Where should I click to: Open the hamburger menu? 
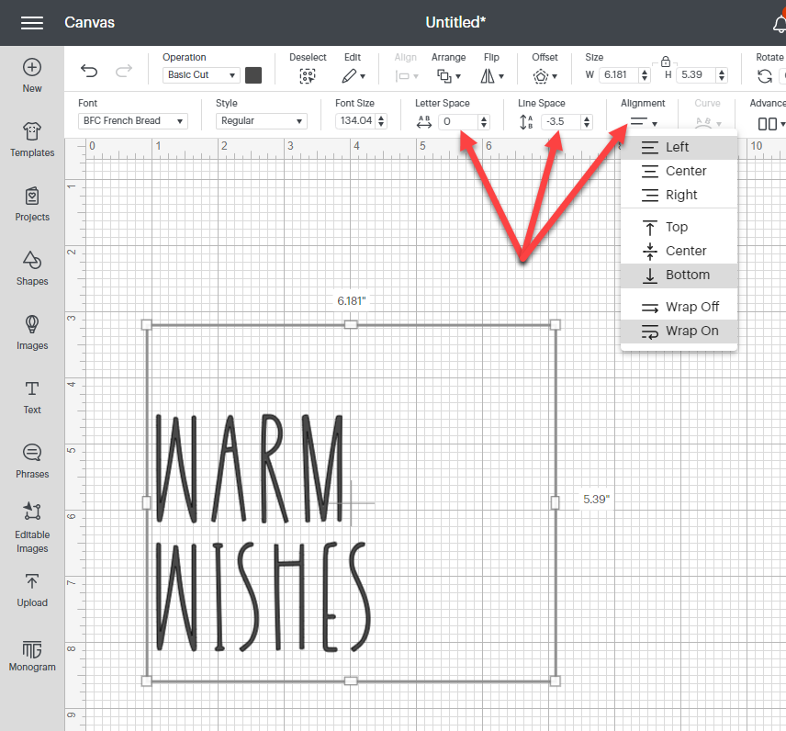pos(31,23)
